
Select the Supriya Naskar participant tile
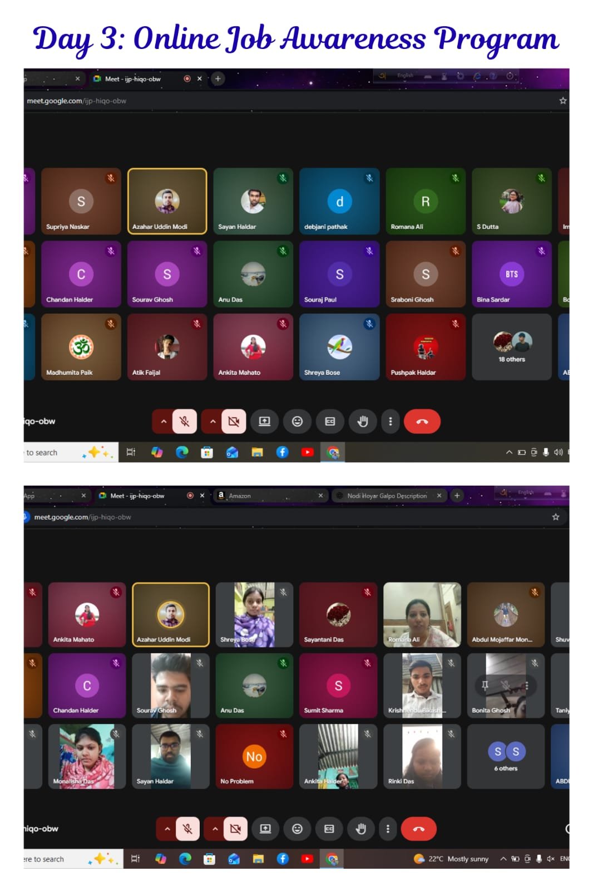[x=81, y=202]
